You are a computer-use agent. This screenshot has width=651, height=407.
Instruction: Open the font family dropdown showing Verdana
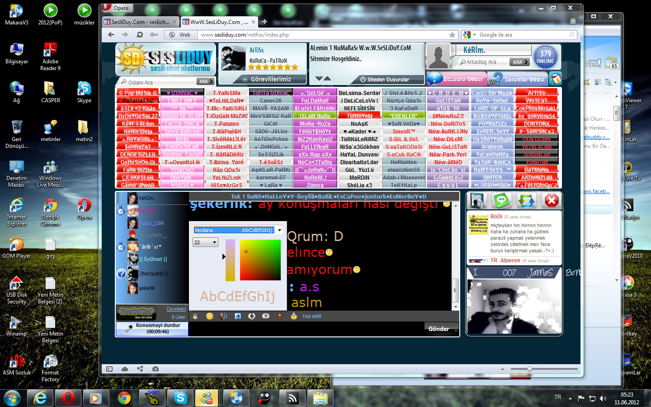pos(238,230)
